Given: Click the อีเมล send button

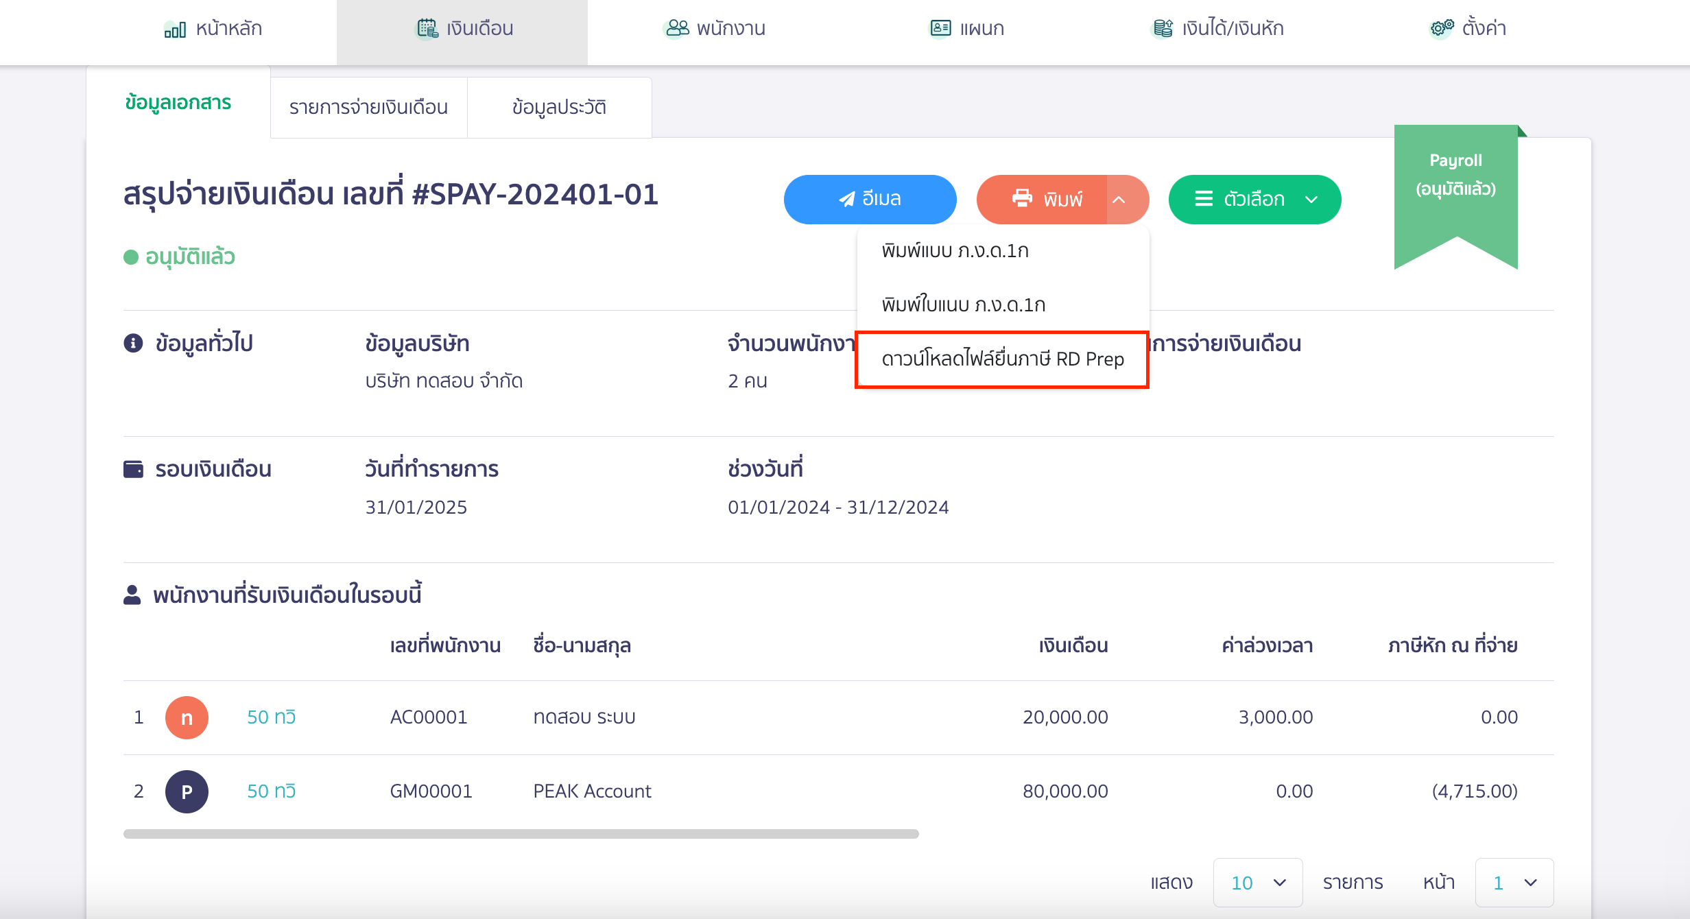Looking at the screenshot, I should coord(870,199).
